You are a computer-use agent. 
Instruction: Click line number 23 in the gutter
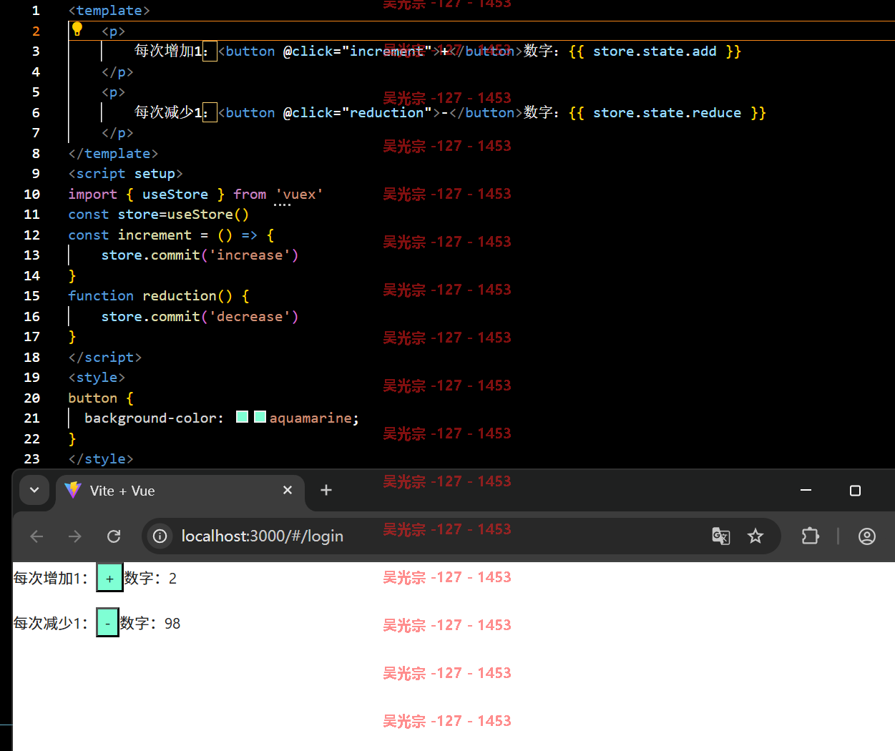point(32,458)
